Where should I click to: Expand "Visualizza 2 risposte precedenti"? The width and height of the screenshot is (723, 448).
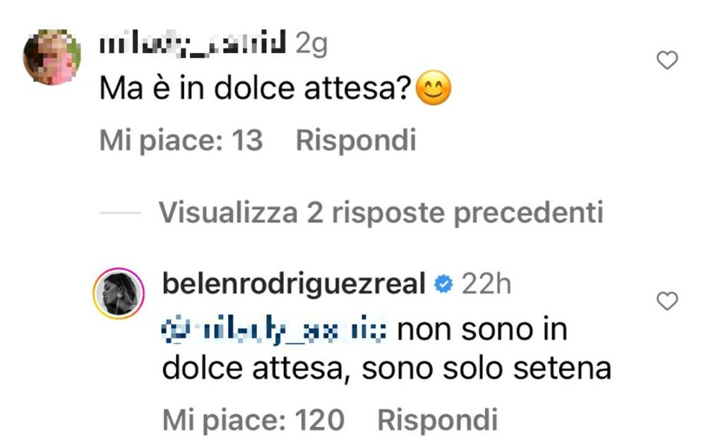381,212
